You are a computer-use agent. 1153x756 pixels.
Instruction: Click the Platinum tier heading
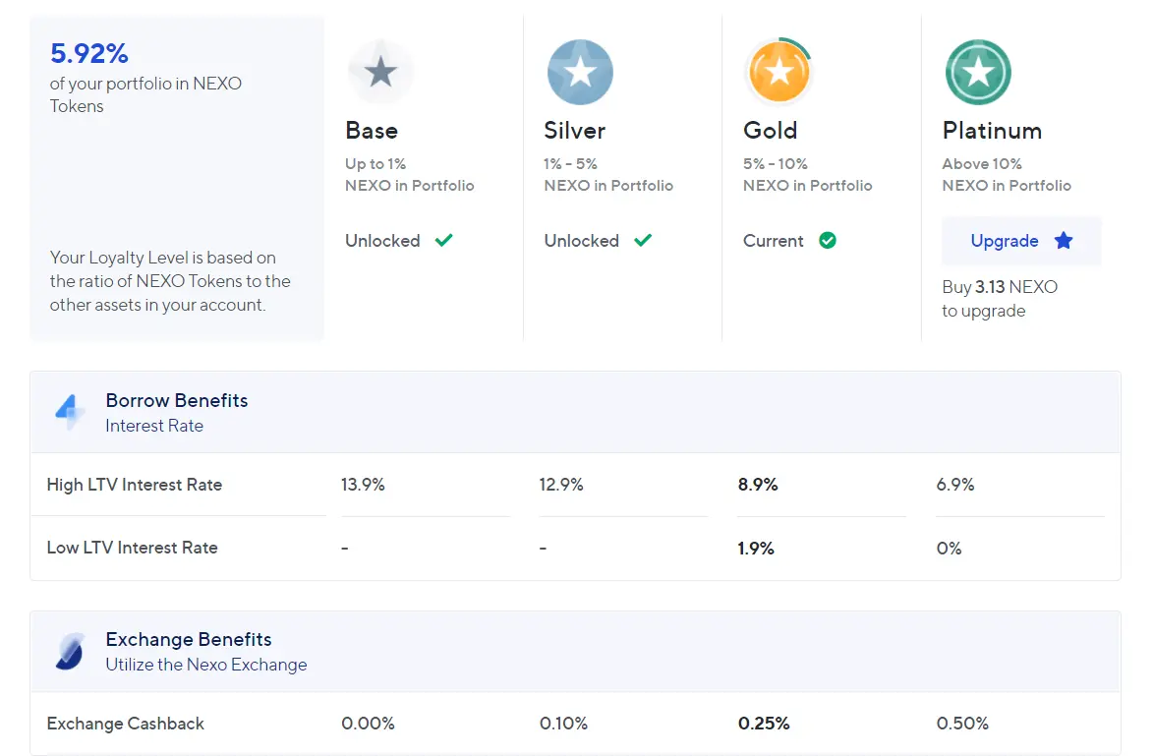point(992,130)
